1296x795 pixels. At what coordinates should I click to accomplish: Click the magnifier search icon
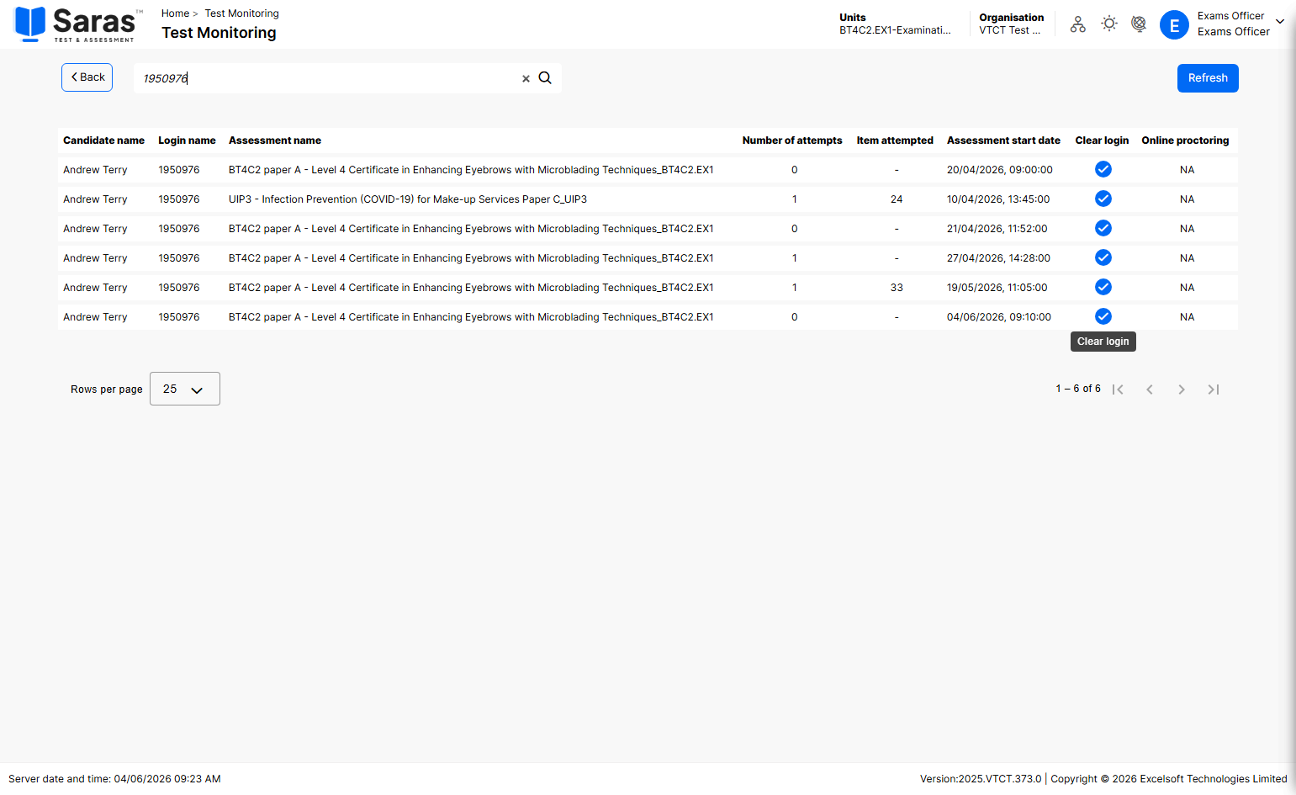pos(545,77)
